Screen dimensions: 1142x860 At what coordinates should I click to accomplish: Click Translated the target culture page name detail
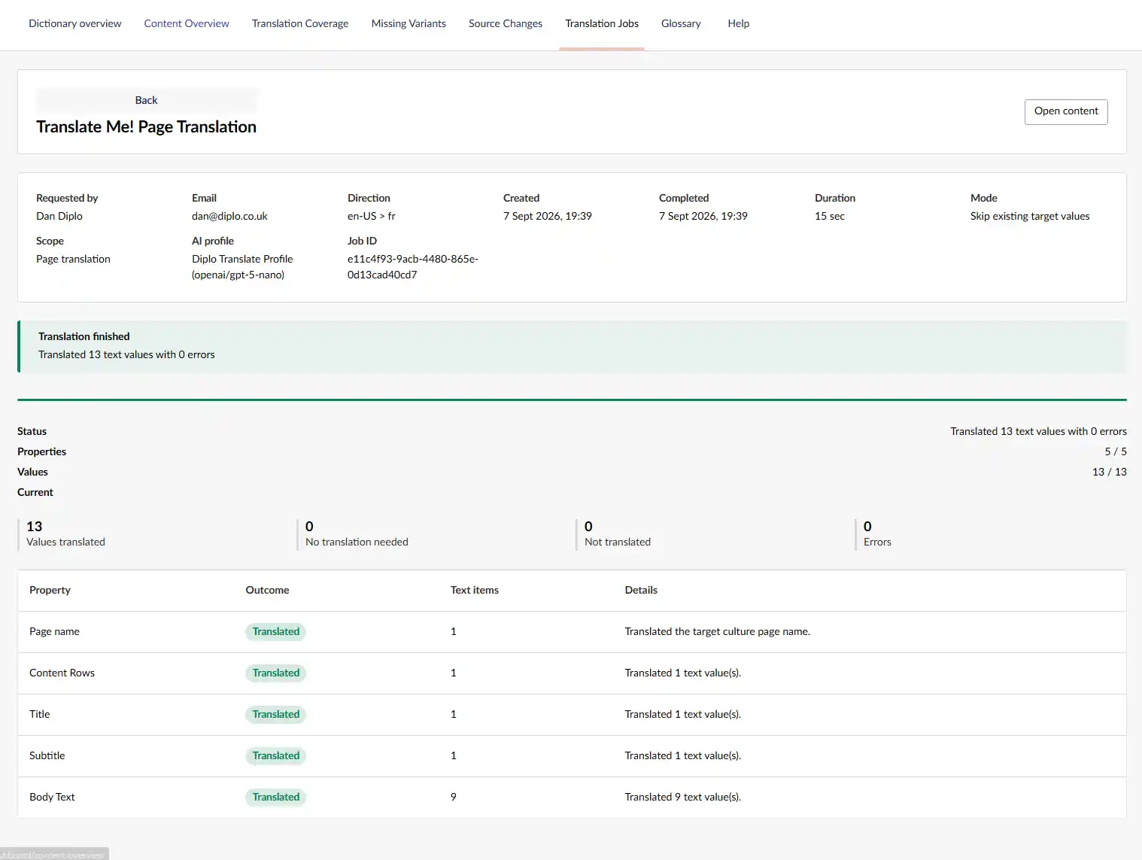[x=718, y=631]
